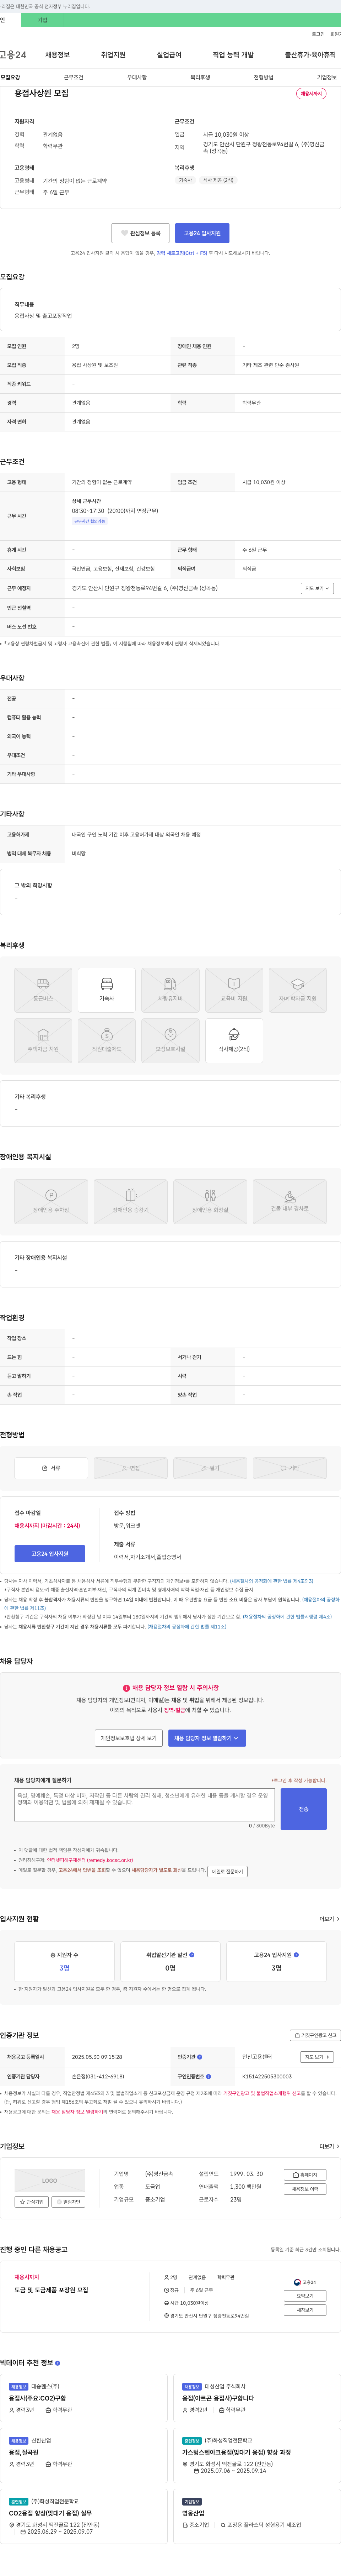Screen dimensions: 341x2576
Task: Open the 출산휴가·육아휴직 menu
Action: [x=310, y=55]
